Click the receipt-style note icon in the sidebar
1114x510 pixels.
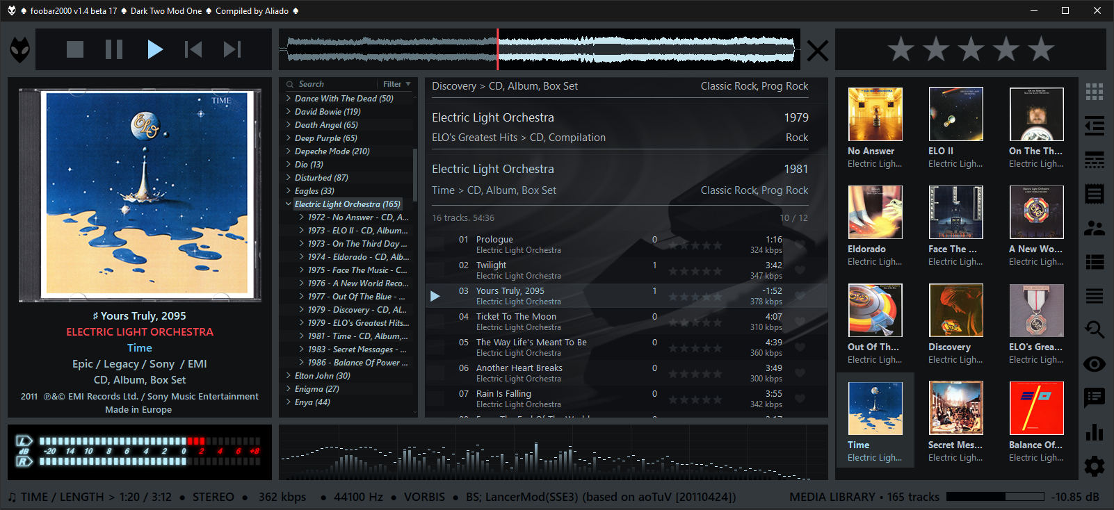[1095, 194]
